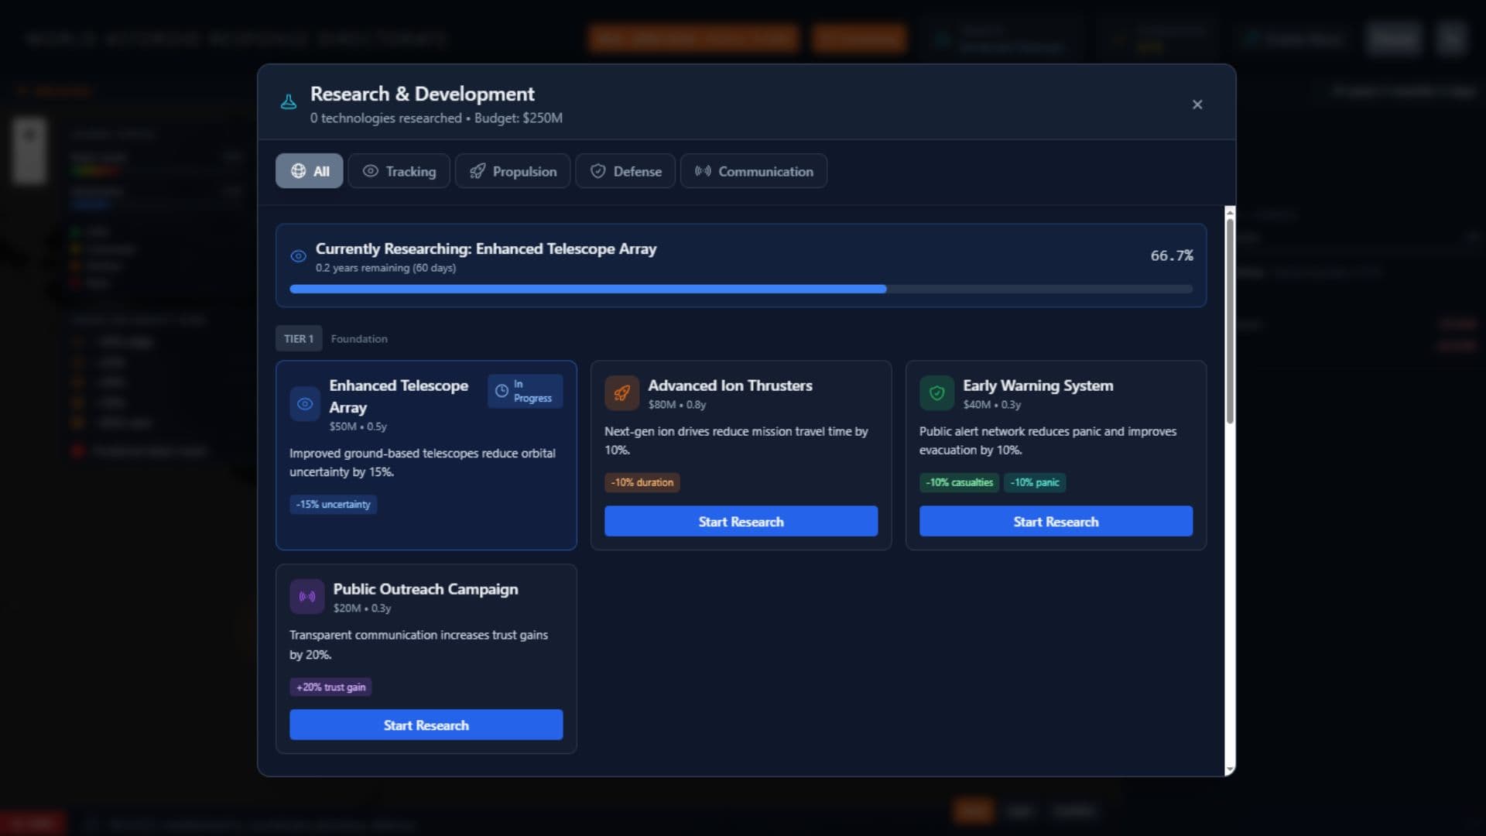Start research on Early Warning System
1486x836 pixels.
click(x=1056, y=522)
